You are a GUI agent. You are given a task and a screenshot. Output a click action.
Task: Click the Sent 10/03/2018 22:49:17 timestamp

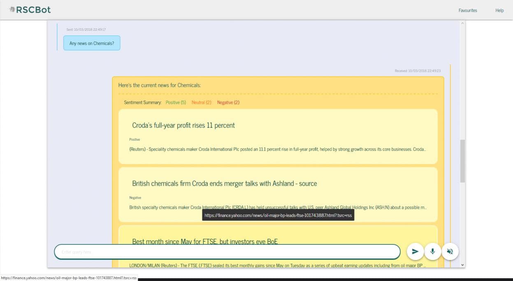[x=86, y=30]
